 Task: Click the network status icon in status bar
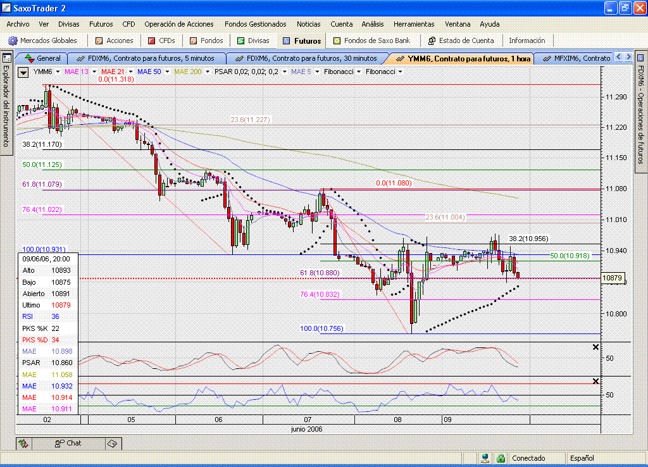point(485,458)
